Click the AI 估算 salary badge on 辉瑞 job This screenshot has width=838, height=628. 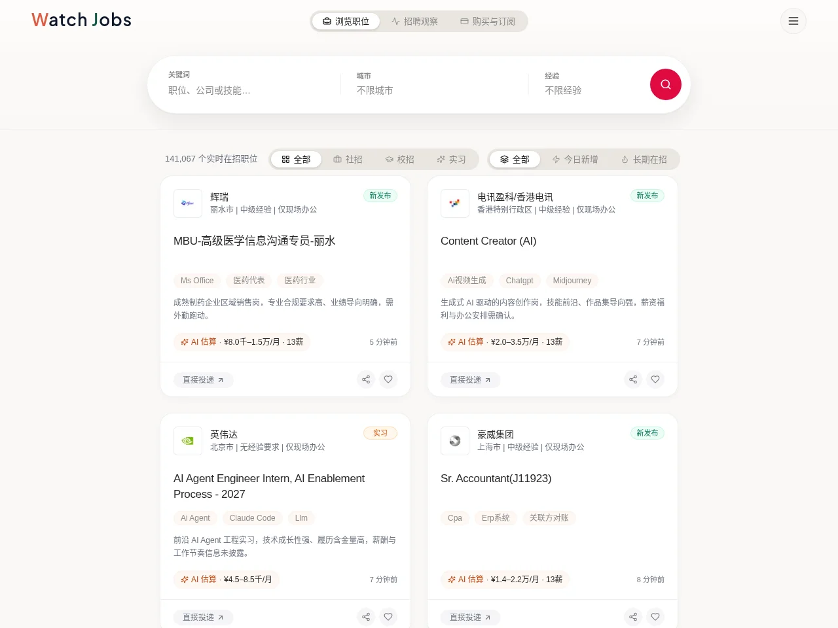click(242, 342)
